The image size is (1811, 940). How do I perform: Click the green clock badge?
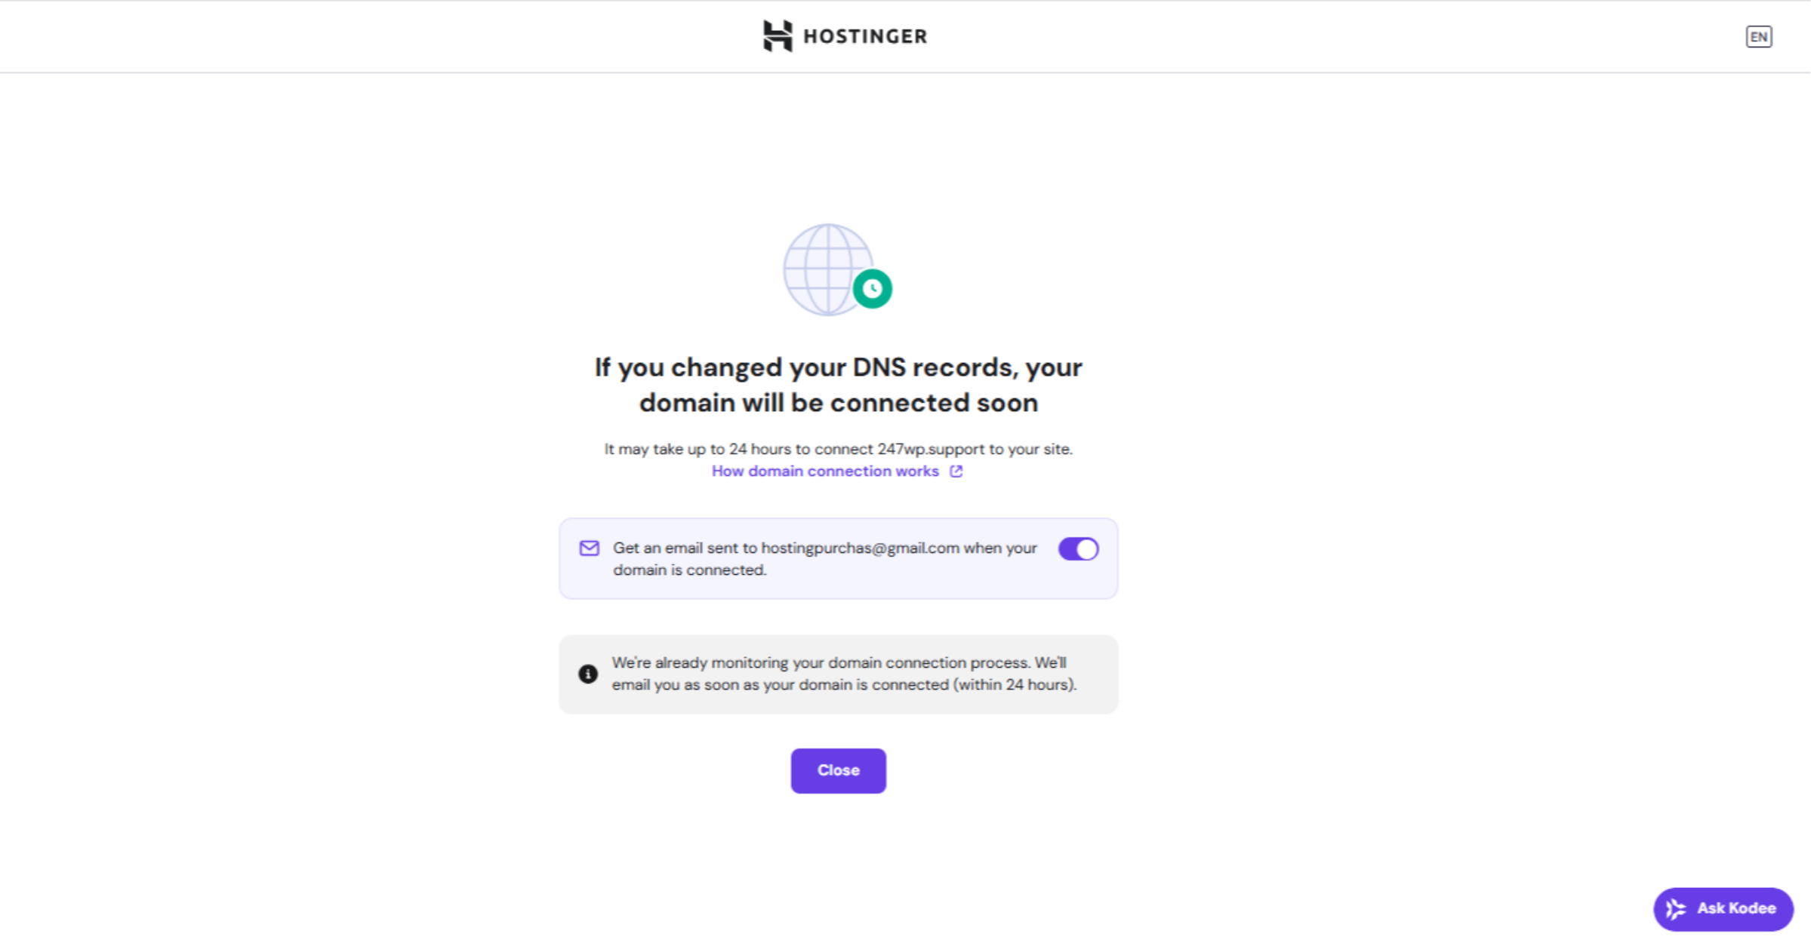(872, 288)
